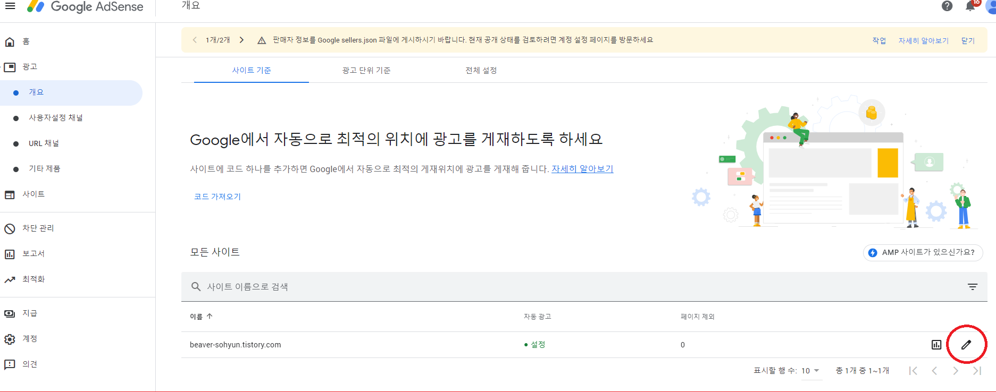Open the report icon for beaver-sohyun site
This screenshot has height=392, width=996.
[x=936, y=345]
